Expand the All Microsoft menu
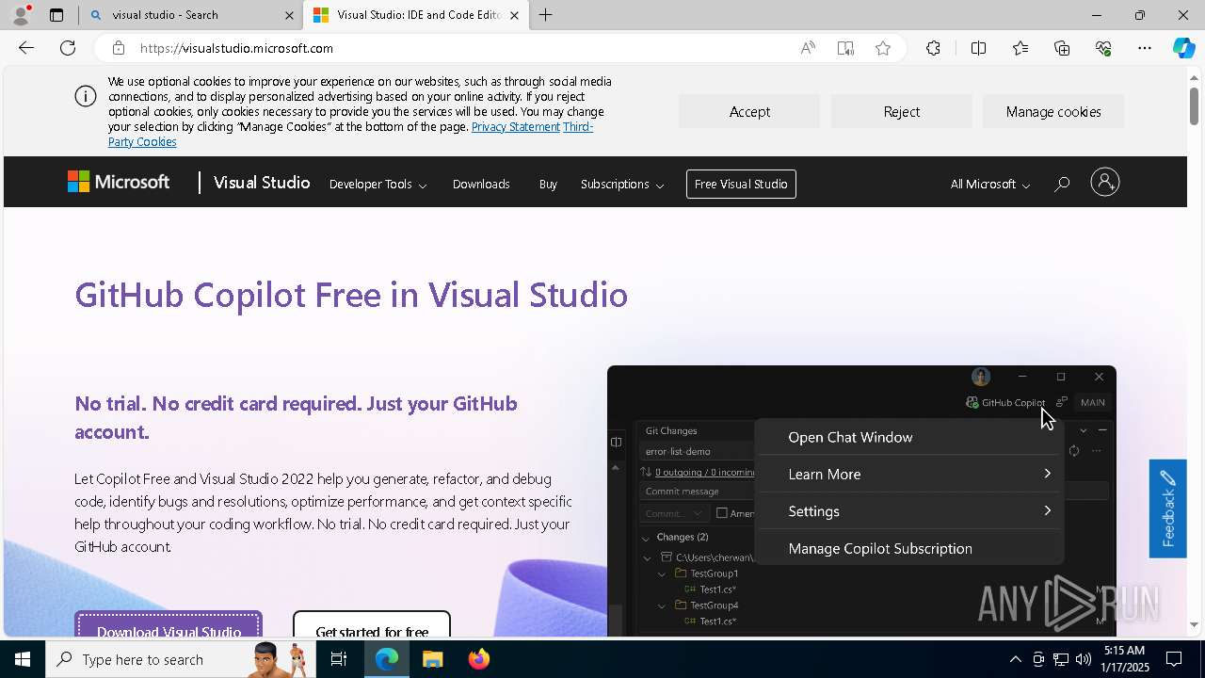The width and height of the screenshot is (1205, 678). [x=989, y=184]
